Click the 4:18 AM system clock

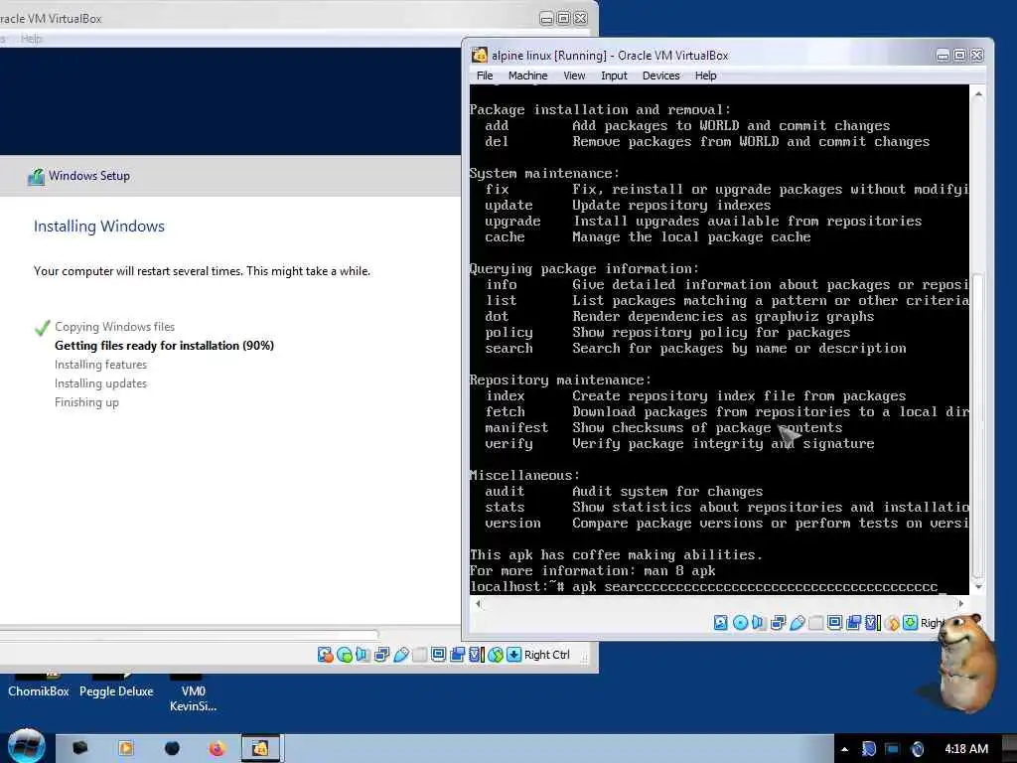965,749
